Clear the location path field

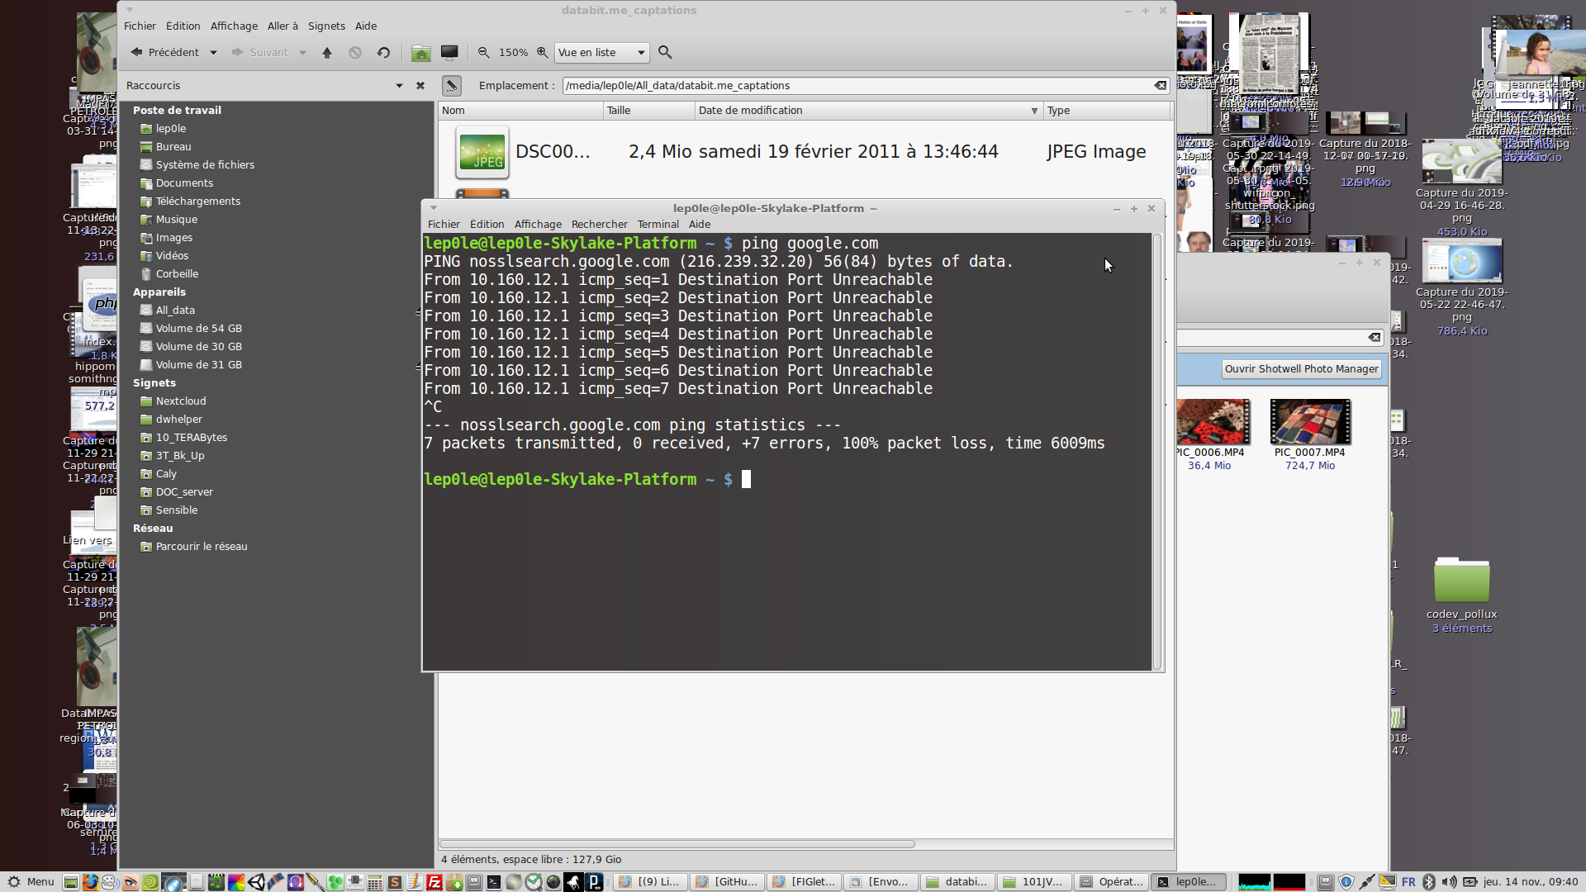(1161, 86)
